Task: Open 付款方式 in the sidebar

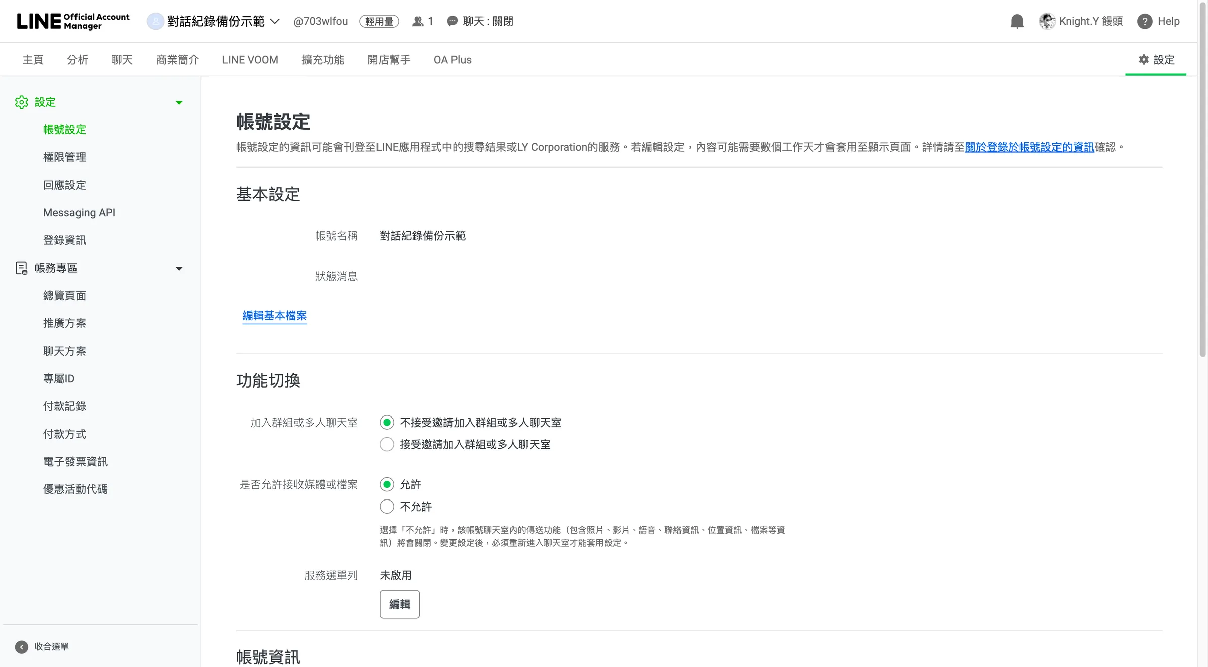Action: 64,434
